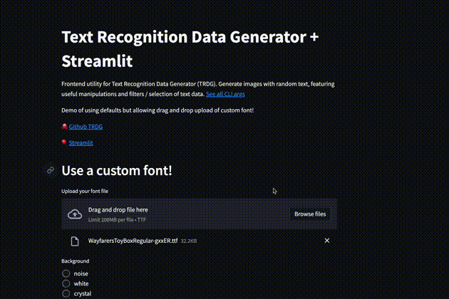Open the Github TRDG link
The image size is (449, 299).
pyautogui.click(x=86, y=127)
